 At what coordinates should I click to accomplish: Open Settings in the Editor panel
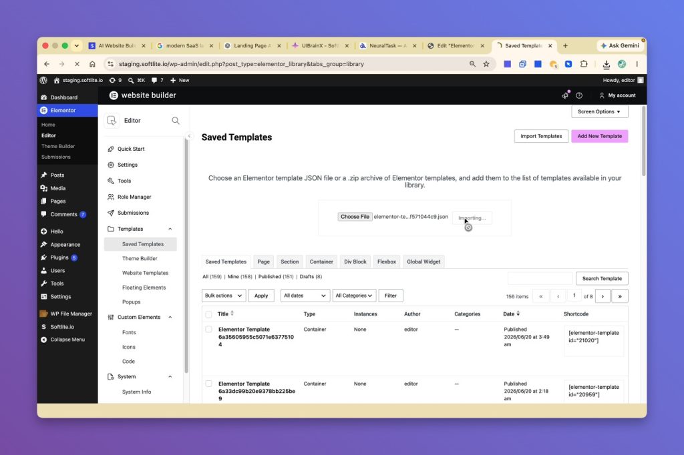click(128, 165)
